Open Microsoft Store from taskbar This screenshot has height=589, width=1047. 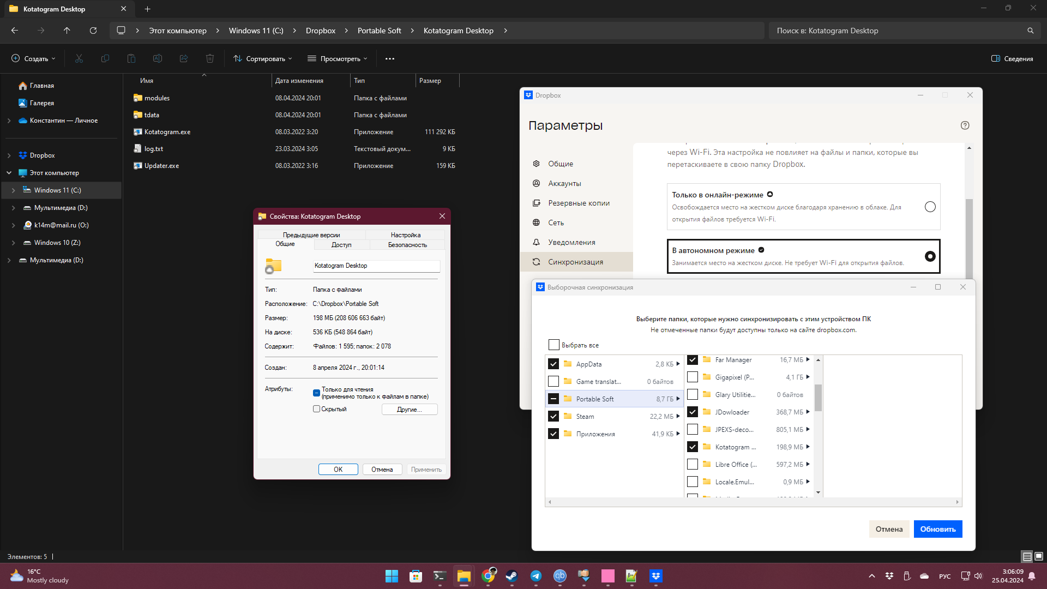(x=416, y=576)
